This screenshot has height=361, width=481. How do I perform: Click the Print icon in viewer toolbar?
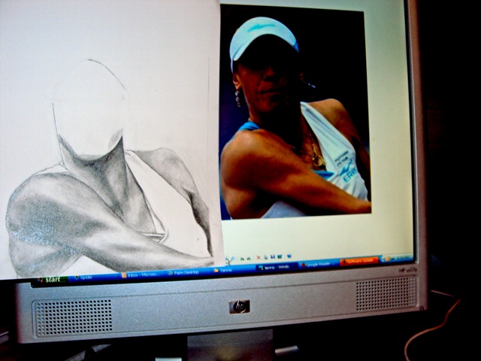pos(266,257)
